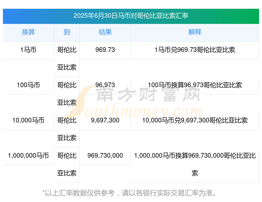The image size is (262, 202).
Task: Click the explanation 1马币兑969.73哥伦比亚比索
Action: [x=195, y=50]
